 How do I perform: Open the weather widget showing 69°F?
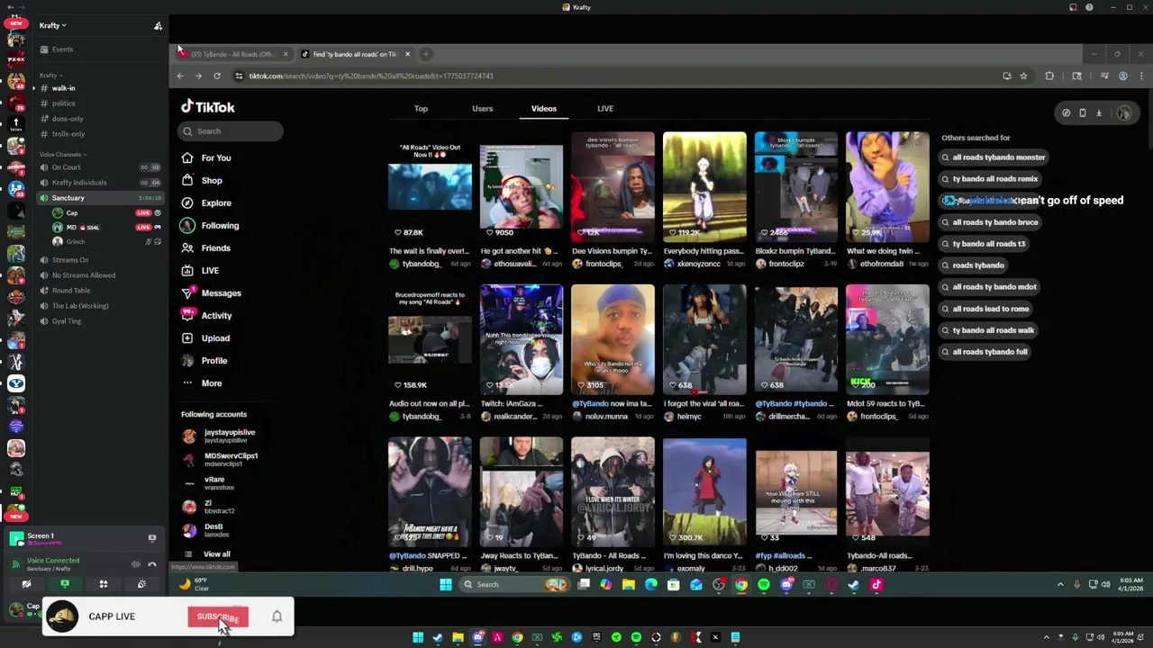[x=194, y=584]
